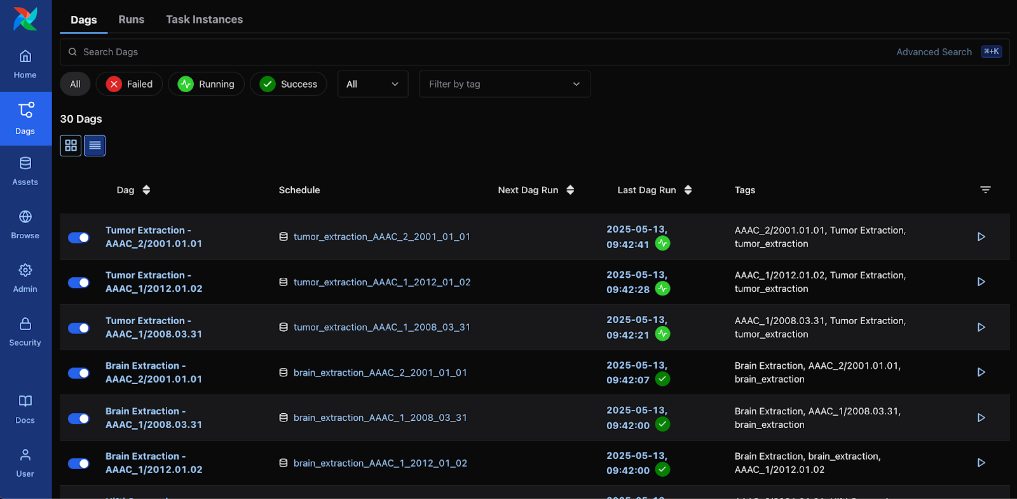Expand the Filter by tag dropdown

click(x=504, y=84)
